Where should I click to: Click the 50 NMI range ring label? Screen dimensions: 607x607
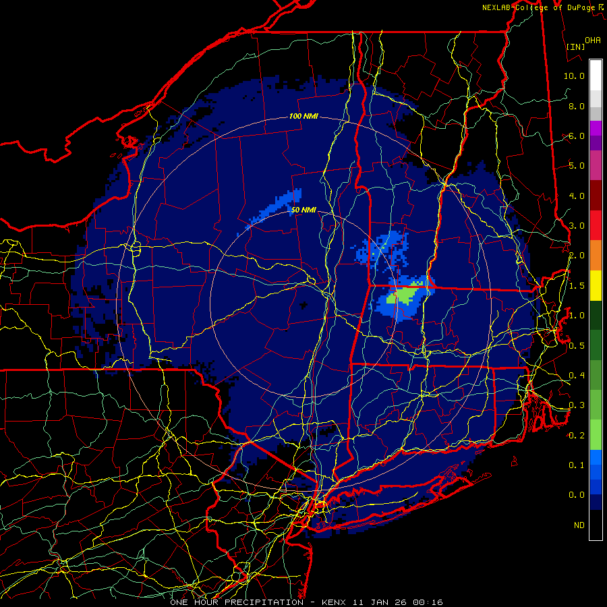[x=303, y=210]
